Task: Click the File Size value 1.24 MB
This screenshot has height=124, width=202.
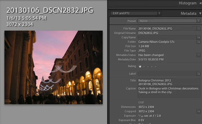Action: [143, 46]
